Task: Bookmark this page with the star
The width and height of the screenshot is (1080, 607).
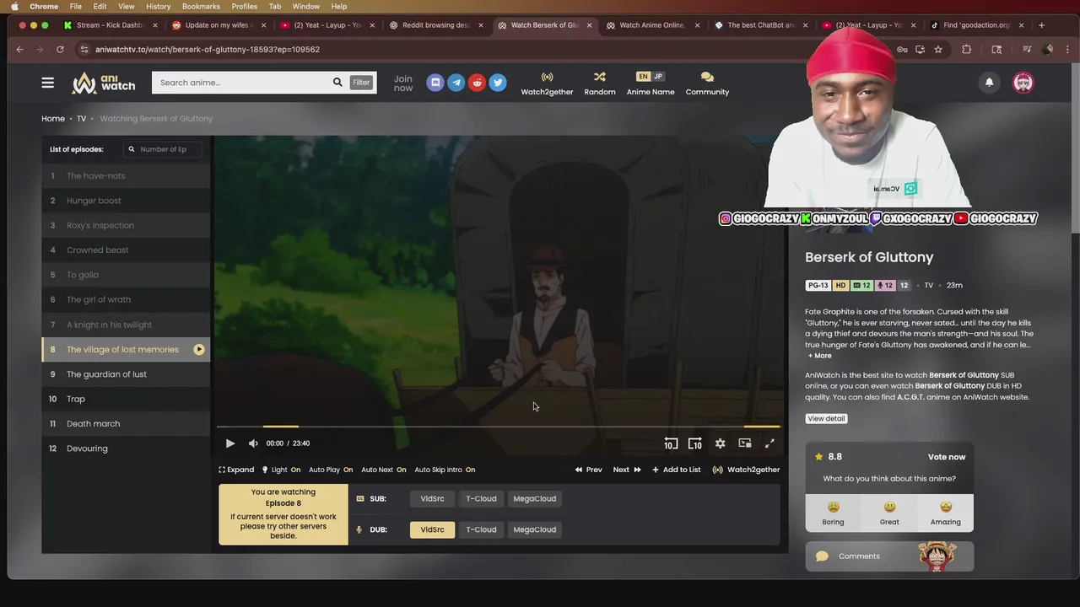Action: [938, 49]
